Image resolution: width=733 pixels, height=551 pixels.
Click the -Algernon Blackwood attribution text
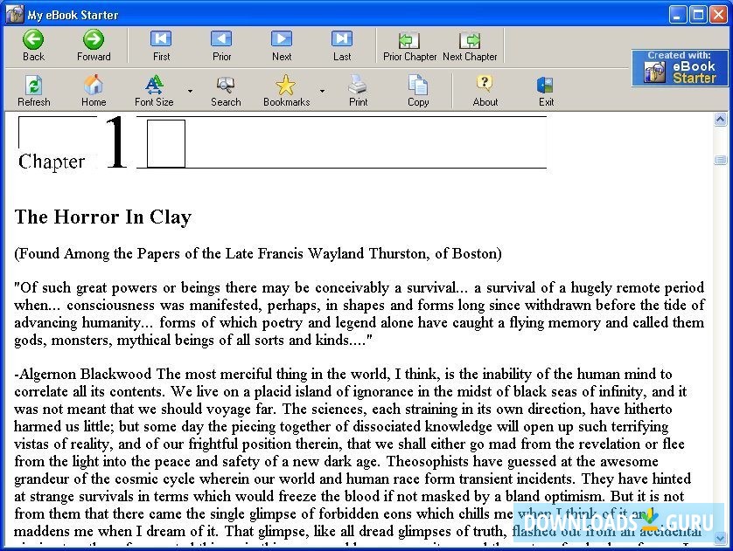[x=83, y=374]
